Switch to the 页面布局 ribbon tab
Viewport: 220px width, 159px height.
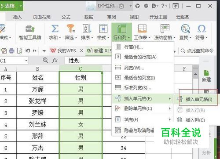point(42,17)
